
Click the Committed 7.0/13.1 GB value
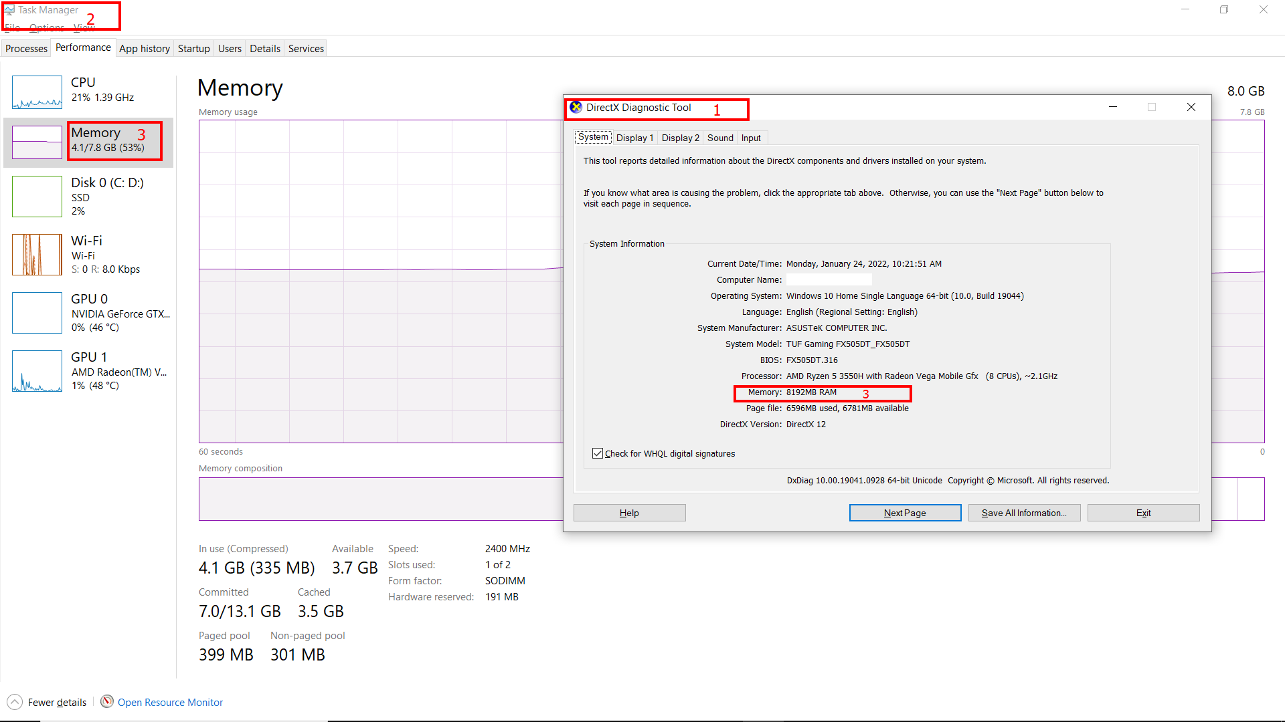click(240, 612)
